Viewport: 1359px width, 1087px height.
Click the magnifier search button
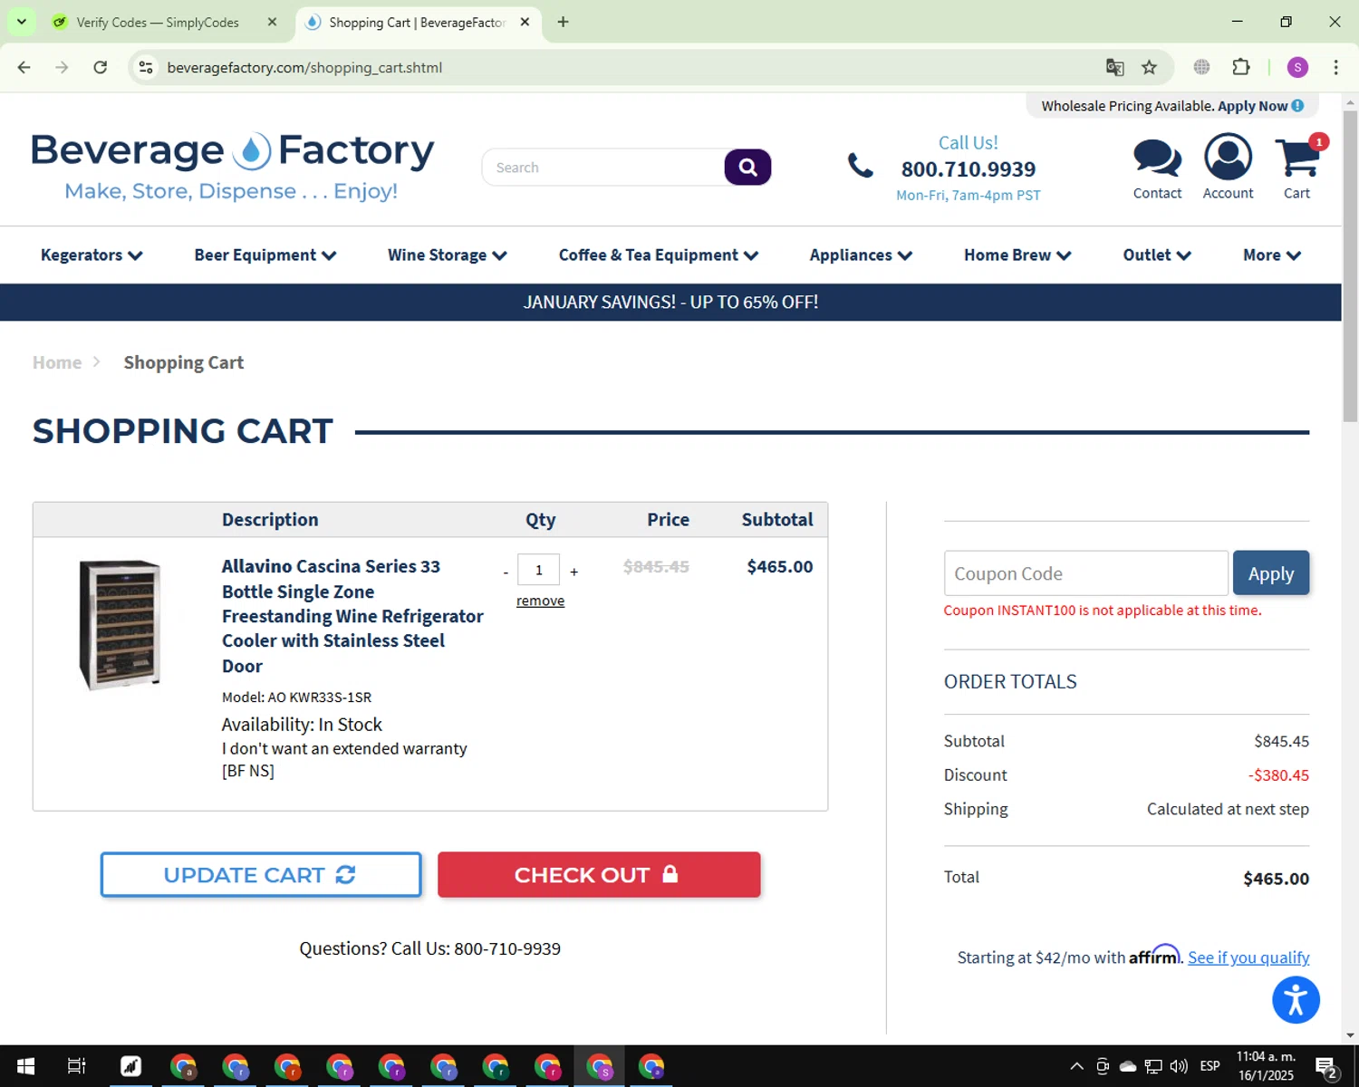pos(747,168)
